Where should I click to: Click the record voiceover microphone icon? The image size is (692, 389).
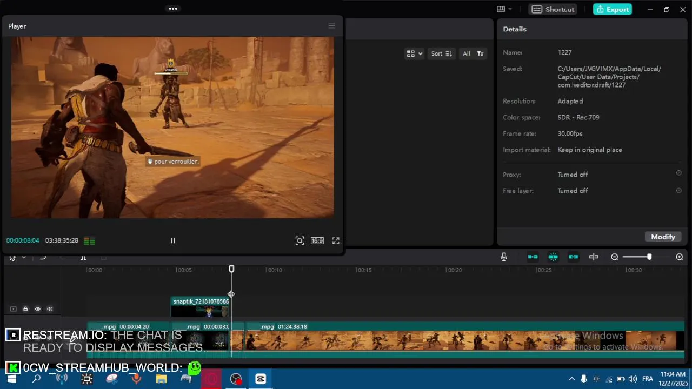pos(504,257)
